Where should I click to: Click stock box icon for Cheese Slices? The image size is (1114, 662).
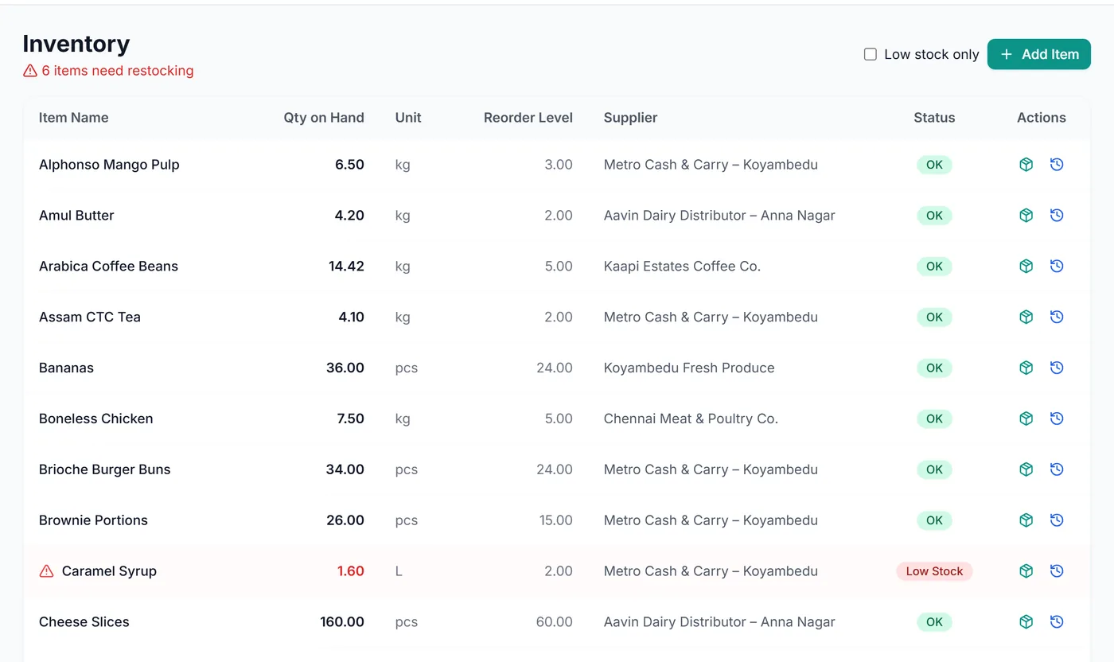(x=1026, y=622)
